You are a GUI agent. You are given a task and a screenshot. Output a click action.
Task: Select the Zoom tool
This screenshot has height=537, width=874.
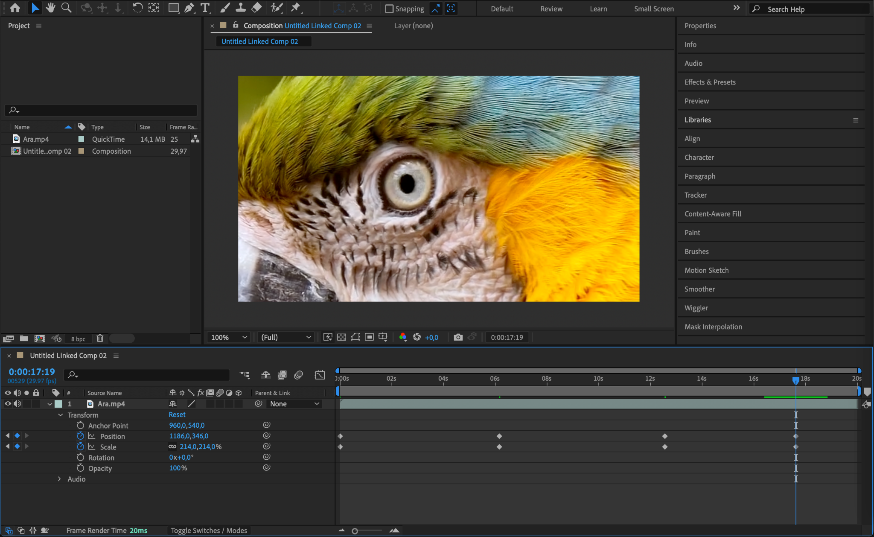[66, 8]
